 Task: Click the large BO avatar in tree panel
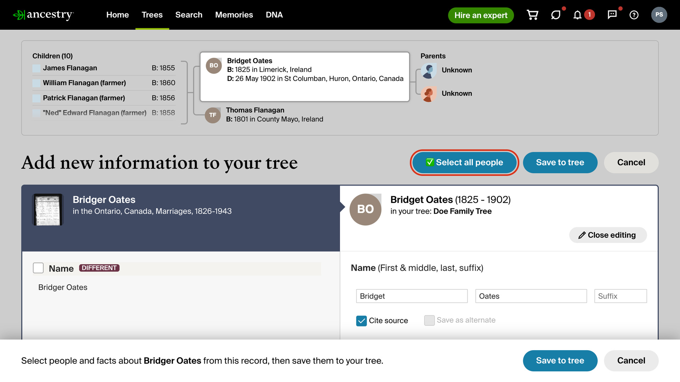click(365, 209)
